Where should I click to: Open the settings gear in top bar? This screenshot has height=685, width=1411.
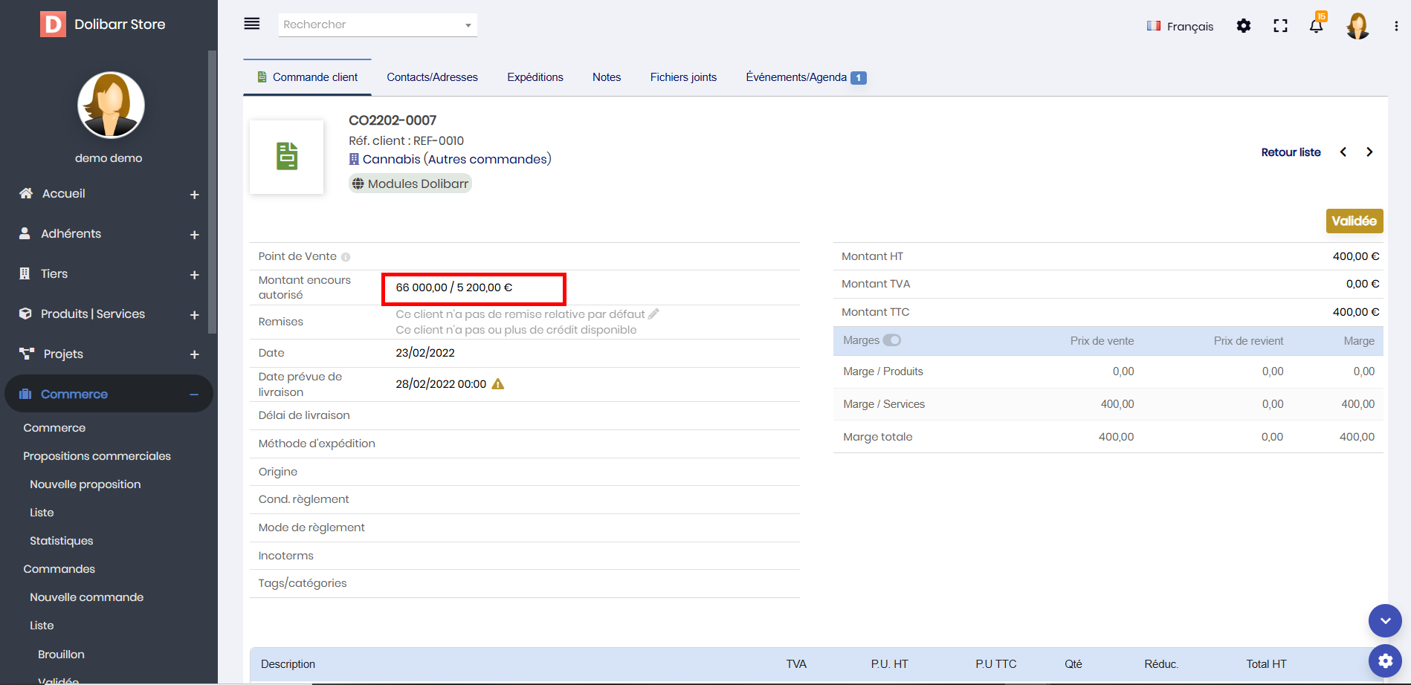1244,26
